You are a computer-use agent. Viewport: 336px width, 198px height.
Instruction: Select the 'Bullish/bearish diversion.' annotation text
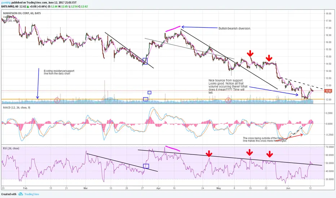click(x=235, y=28)
